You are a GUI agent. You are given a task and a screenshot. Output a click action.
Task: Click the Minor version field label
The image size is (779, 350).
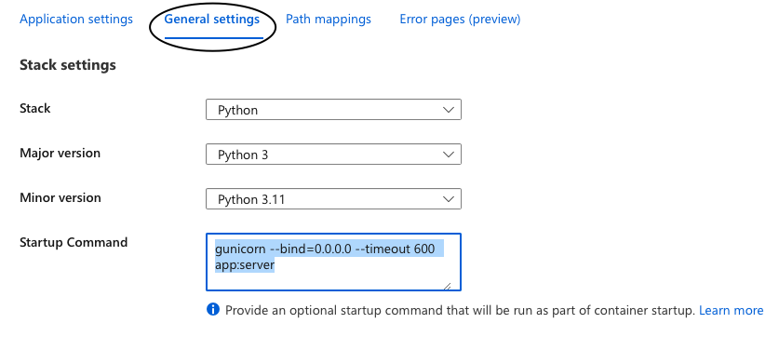pos(60,198)
